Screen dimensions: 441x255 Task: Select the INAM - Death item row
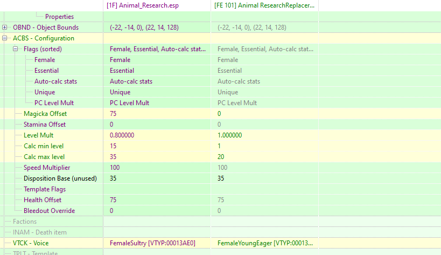pos(40,232)
